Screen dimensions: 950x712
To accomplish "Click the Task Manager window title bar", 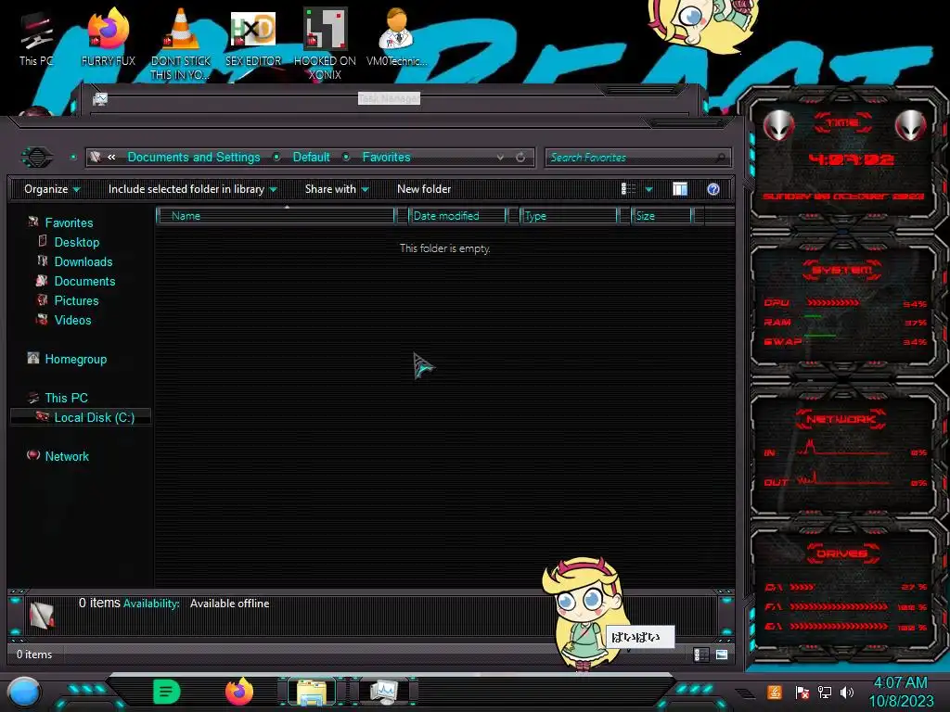I will [x=389, y=98].
